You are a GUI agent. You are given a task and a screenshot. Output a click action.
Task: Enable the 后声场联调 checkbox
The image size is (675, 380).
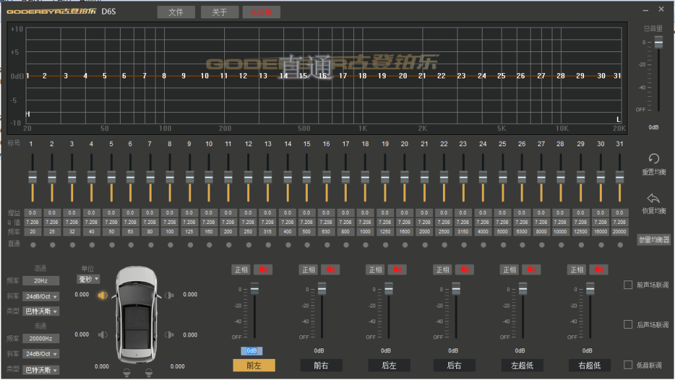point(628,325)
